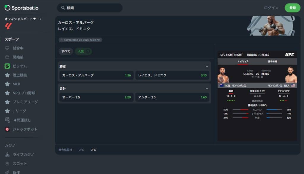Click the 勝利パターン(UFC) heading

(x=257, y=105)
